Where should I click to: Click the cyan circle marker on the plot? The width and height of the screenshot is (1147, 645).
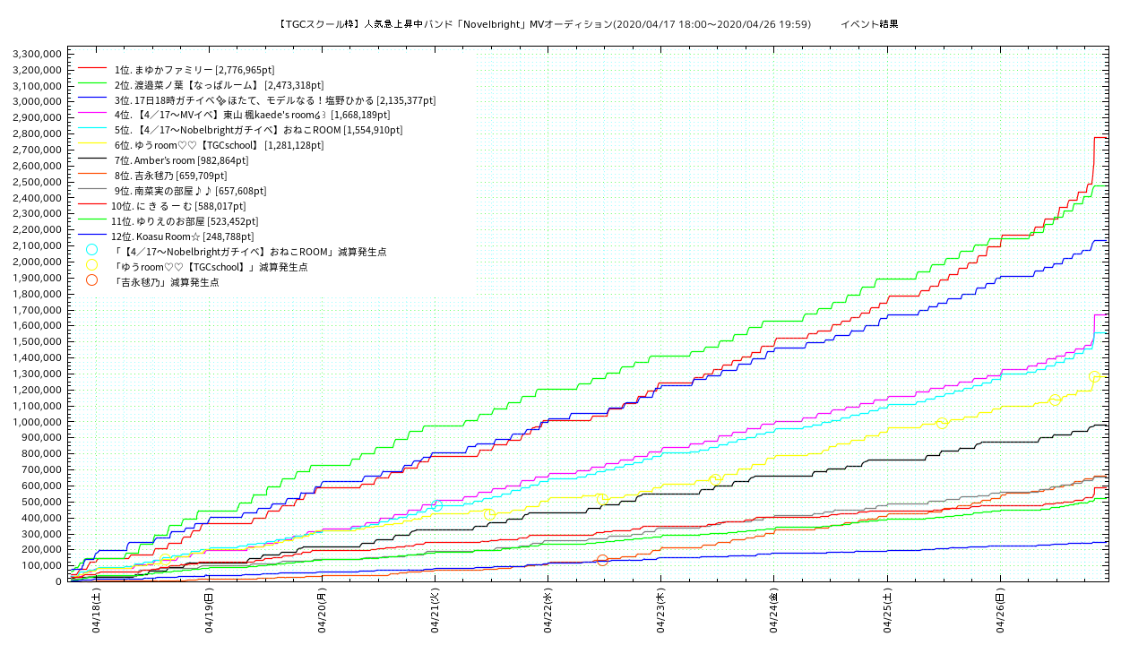[436, 506]
